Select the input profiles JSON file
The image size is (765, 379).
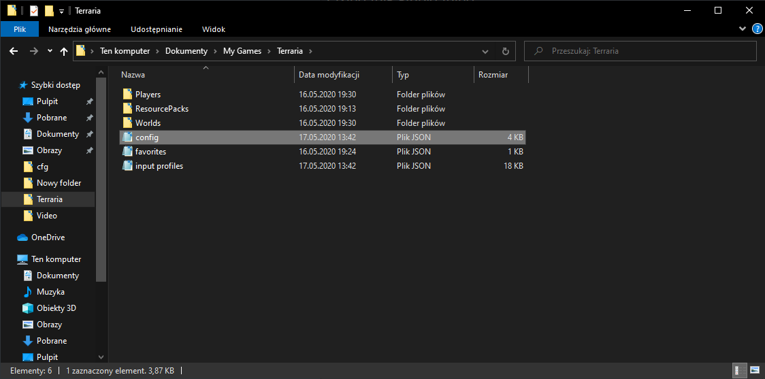tap(159, 166)
